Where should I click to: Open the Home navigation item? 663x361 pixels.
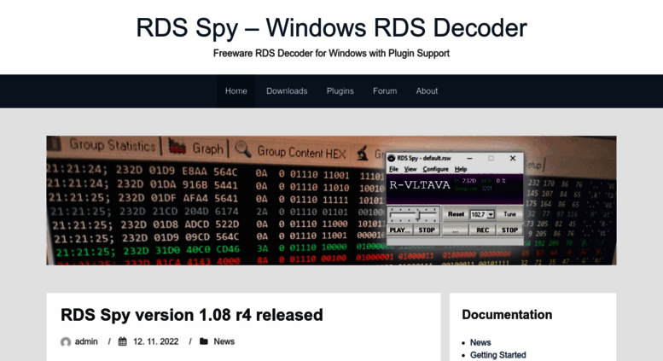point(236,90)
